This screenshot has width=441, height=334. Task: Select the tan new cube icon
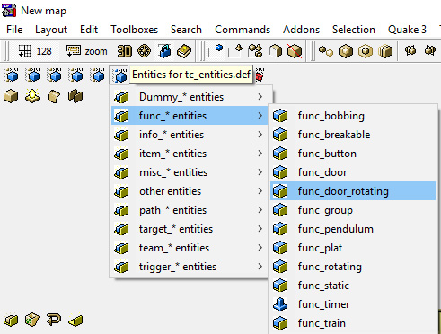point(11,96)
